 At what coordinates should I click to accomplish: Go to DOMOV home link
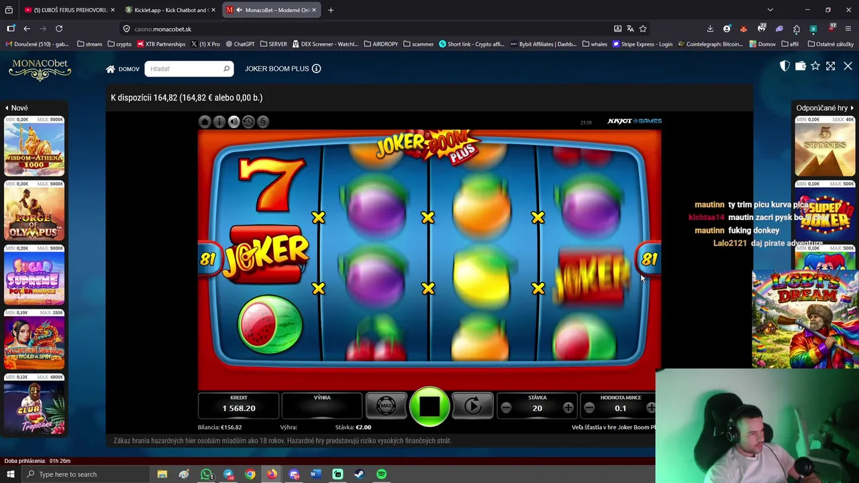coord(122,69)
